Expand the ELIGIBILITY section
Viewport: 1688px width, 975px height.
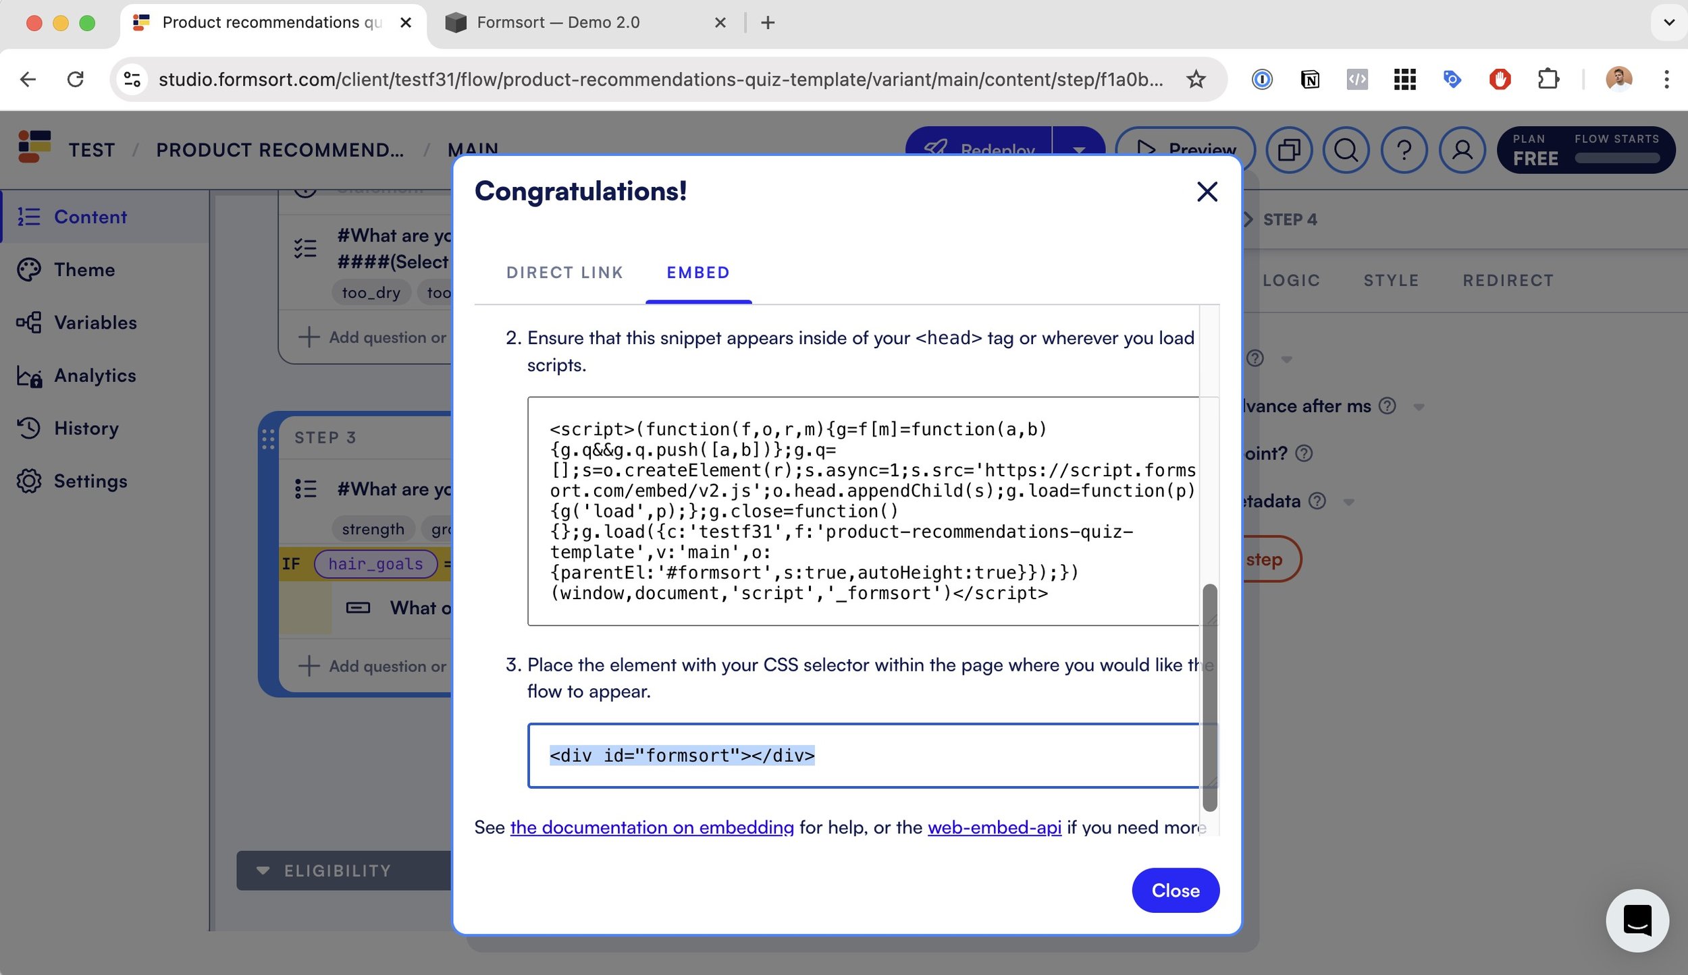[x=343, y=870]
